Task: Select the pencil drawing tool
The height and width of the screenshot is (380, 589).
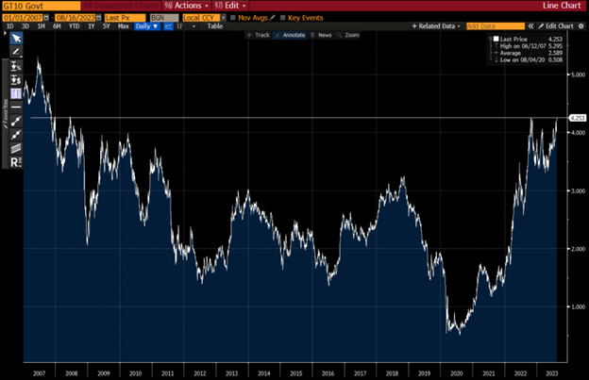Action: [x=16, y=52]
